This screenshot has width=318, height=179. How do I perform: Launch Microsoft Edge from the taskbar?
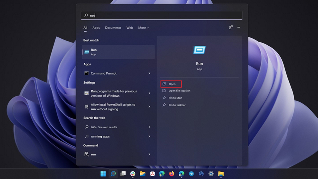(x=162, y=174)
